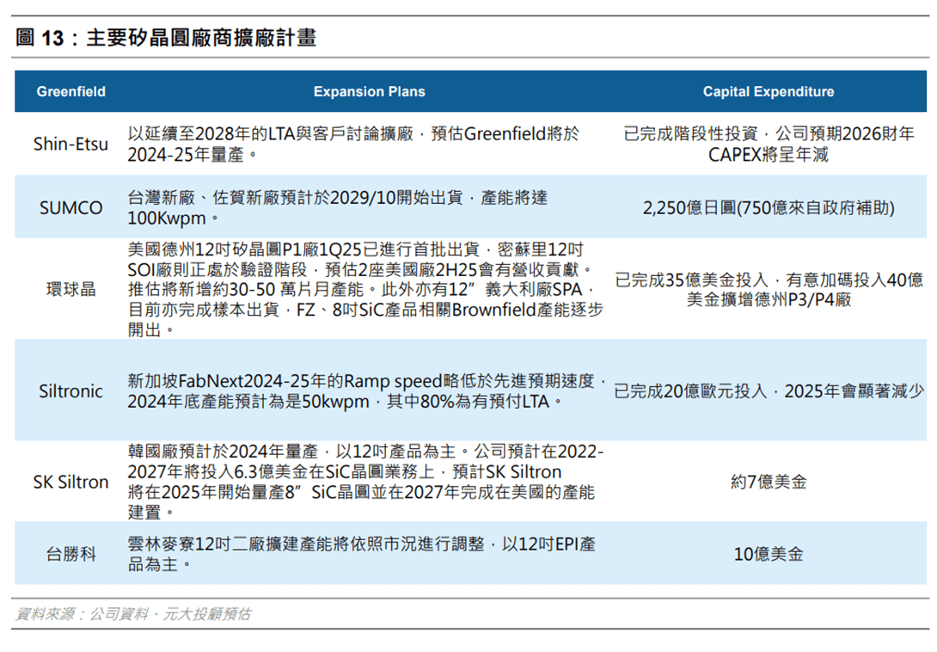Click the 雲林麥寮12吋二廠 expansion plan text

tap(362, 555)
